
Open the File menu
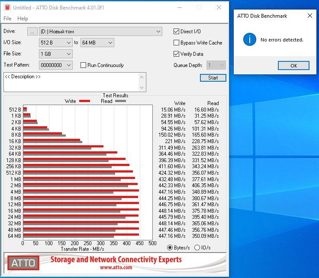pyautogui.click(x=7, y=19)
